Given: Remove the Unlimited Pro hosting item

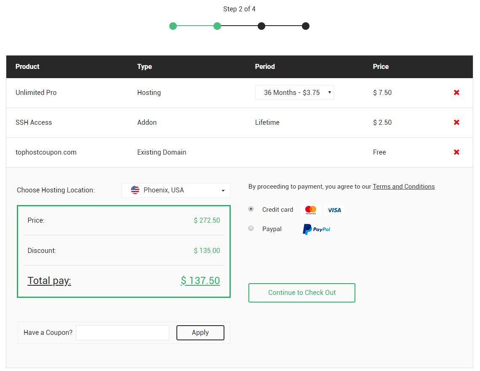Looking at the screenshot, I should [x=456, y=92].
